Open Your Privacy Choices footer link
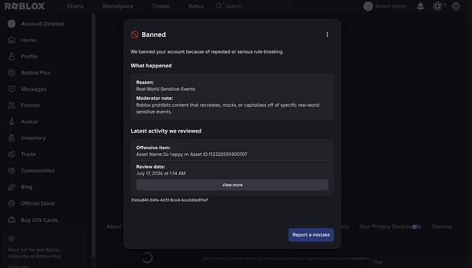The height and width of the screenshot is (268, 472). pyautogui.click(x=385, y=226)
